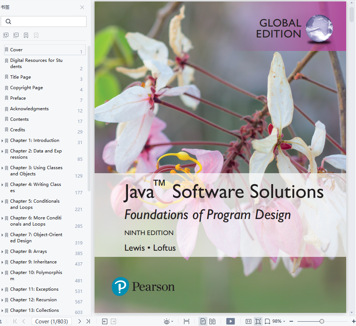Expand Chapter 7: Object-Oriented Design
Viewport: 356px width, 326px height.
[2, 235]
